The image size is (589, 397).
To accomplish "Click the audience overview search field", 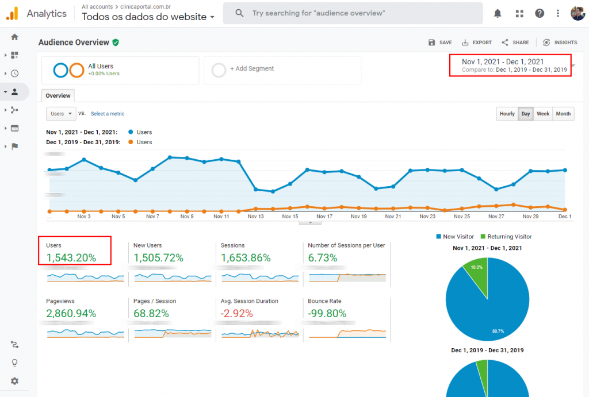I will pyautogui.click(x=353, y=13).
